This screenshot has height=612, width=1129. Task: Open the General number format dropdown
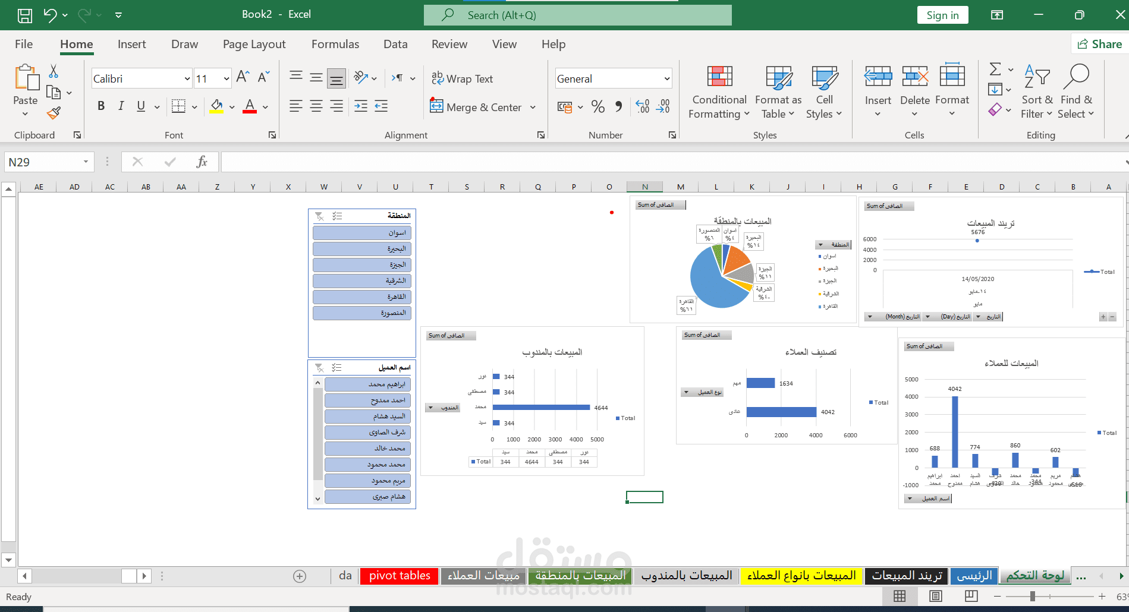[667, 78]
